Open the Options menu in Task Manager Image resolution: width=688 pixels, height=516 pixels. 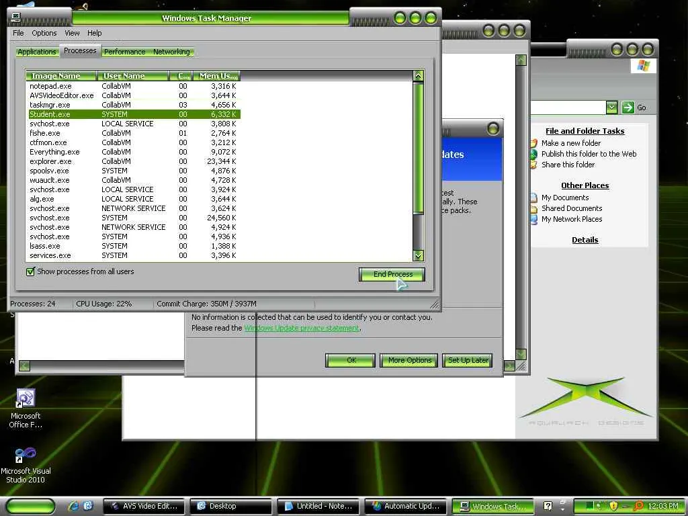[44, 33]
